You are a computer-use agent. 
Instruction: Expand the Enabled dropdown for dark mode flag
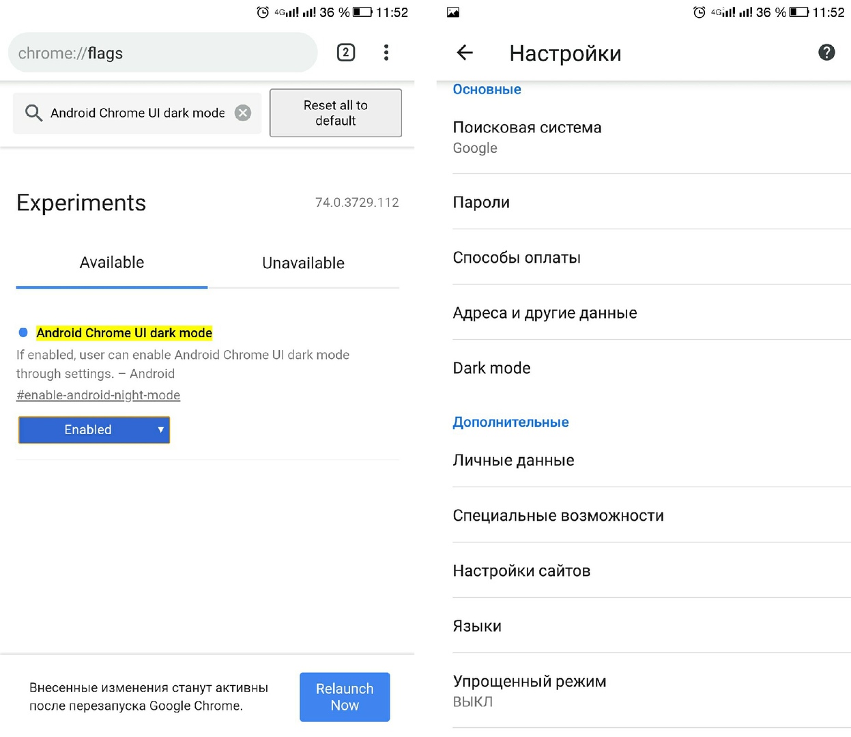(94, 430)
